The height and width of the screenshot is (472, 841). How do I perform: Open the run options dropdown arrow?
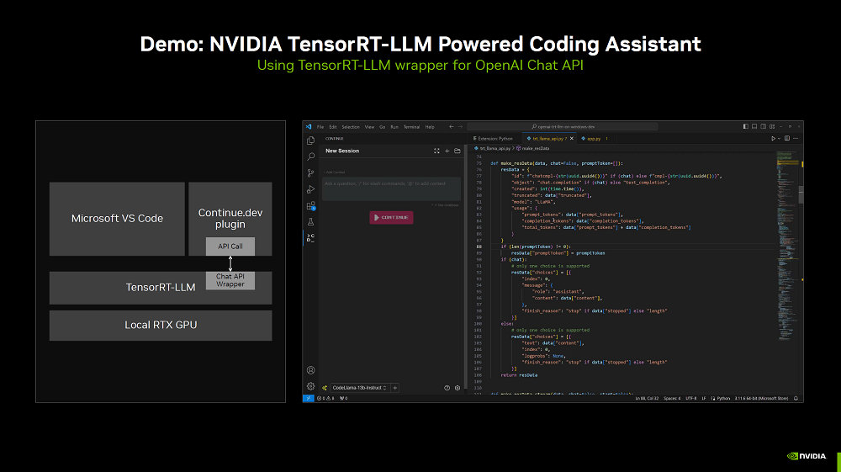[779, 138]
